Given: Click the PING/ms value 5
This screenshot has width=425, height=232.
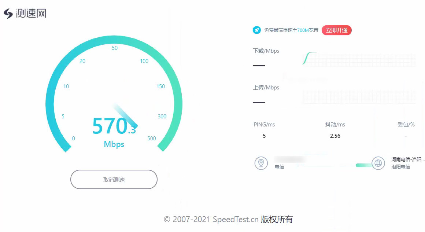Looking at the screenshot, I should [264, 136].
